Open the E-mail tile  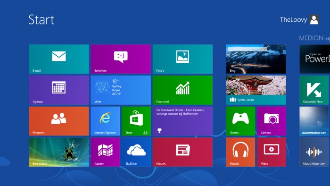pos(59,59)
